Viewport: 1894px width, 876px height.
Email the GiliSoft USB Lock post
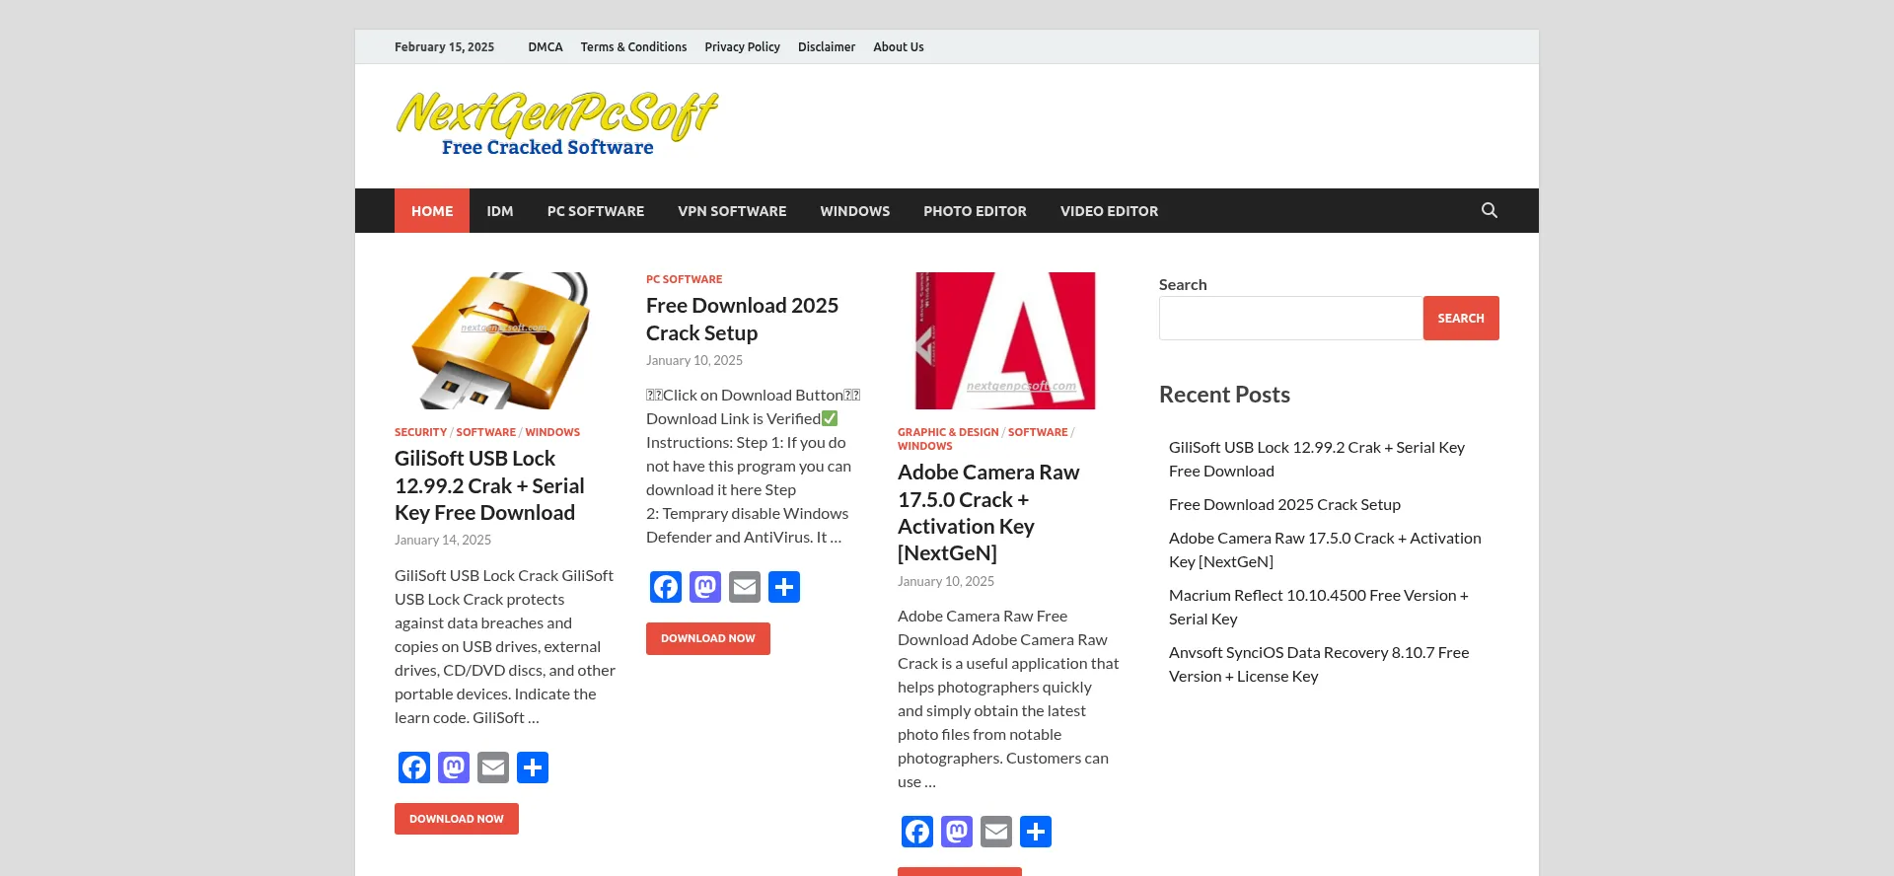pos(493,767)
